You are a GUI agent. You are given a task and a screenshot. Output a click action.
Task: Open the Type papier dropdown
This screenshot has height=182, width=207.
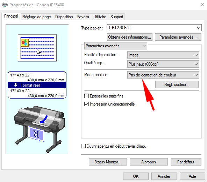[154, 28]
